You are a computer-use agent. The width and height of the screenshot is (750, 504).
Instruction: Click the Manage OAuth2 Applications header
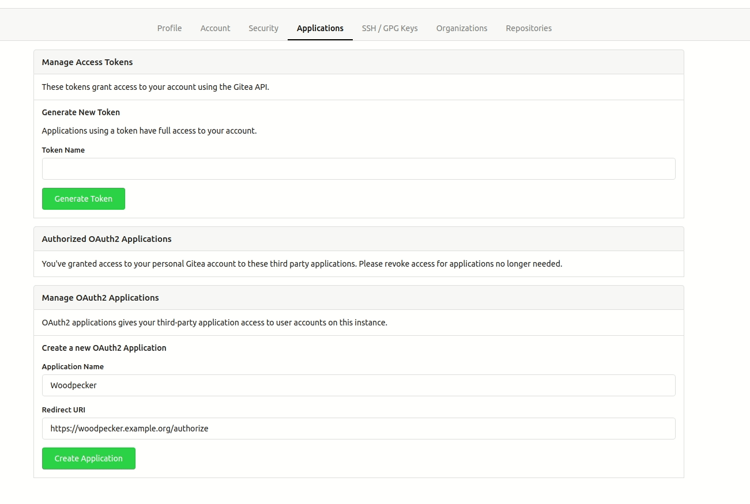100,297
